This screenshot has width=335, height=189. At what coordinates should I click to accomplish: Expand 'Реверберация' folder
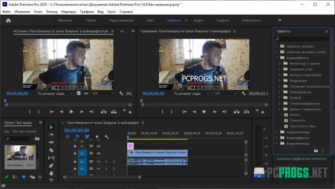(280, 92)
